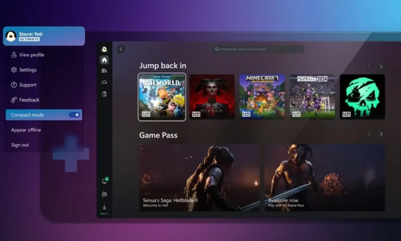Click the Game Pass section heading
Screen dimensions: 401x241
click(158, 135)
